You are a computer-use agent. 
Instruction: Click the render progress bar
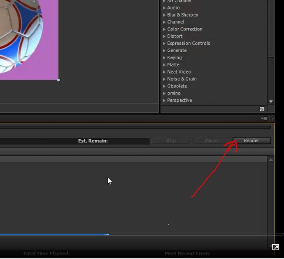pyautogui.click(x=135, y=128)
